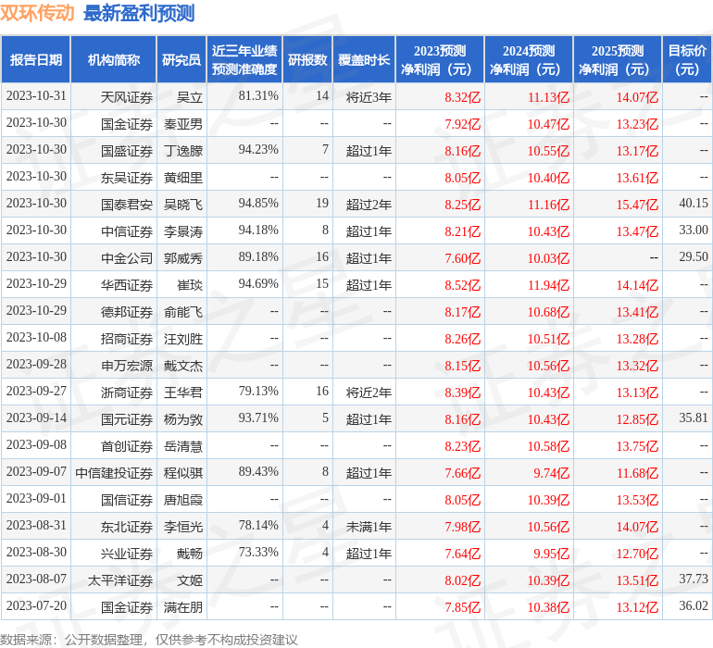Click the 2024预测净利润 header
Image resolution: width=713 pixels, height=648 pixels.
click(529, 60)
